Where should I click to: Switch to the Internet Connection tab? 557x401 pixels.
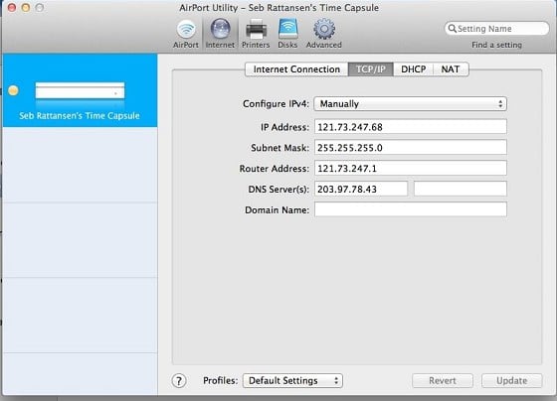[296, 69]
